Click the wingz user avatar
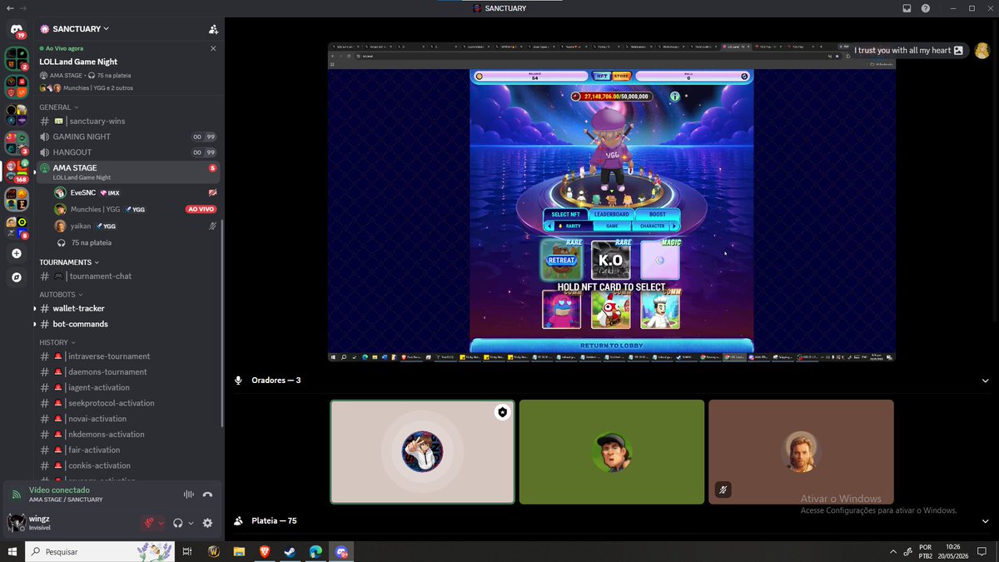999x562 pixels. pos(16,523)
